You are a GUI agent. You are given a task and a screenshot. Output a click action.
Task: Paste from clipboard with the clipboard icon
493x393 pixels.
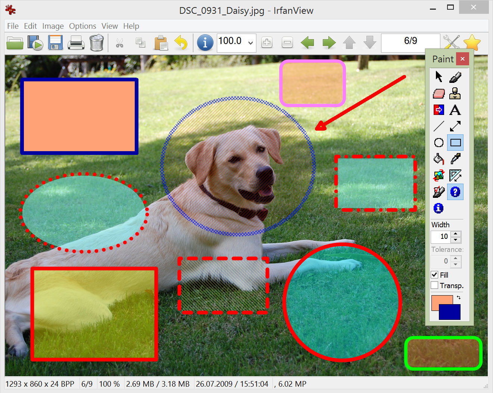161,43
